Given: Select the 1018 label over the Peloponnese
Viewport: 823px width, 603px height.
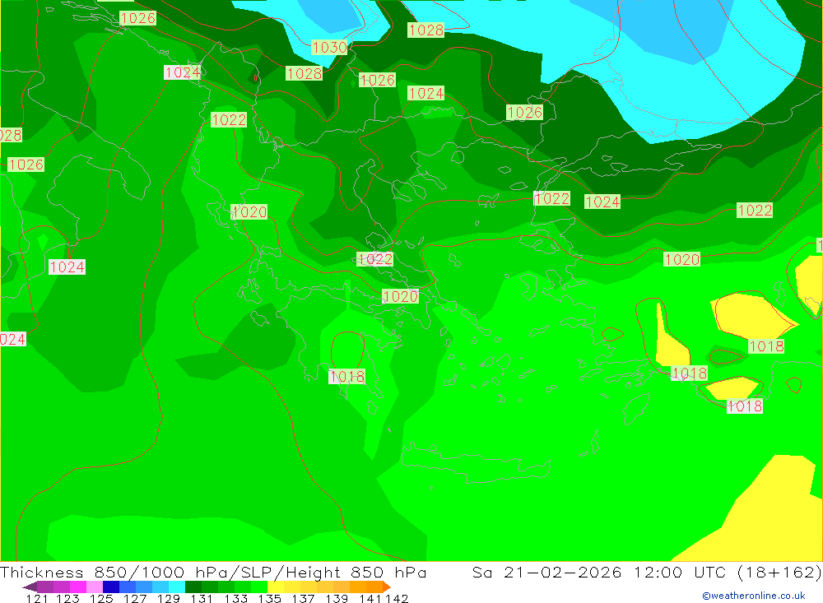Looking at the screenshot, I should point(347,376).
